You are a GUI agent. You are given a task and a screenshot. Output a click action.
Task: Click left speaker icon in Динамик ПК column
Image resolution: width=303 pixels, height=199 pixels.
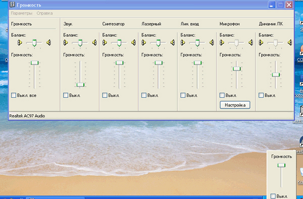pos(261,42)
